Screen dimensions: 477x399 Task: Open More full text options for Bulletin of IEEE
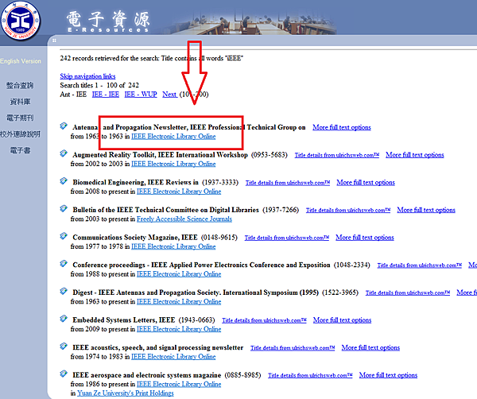tap(426, 210)
